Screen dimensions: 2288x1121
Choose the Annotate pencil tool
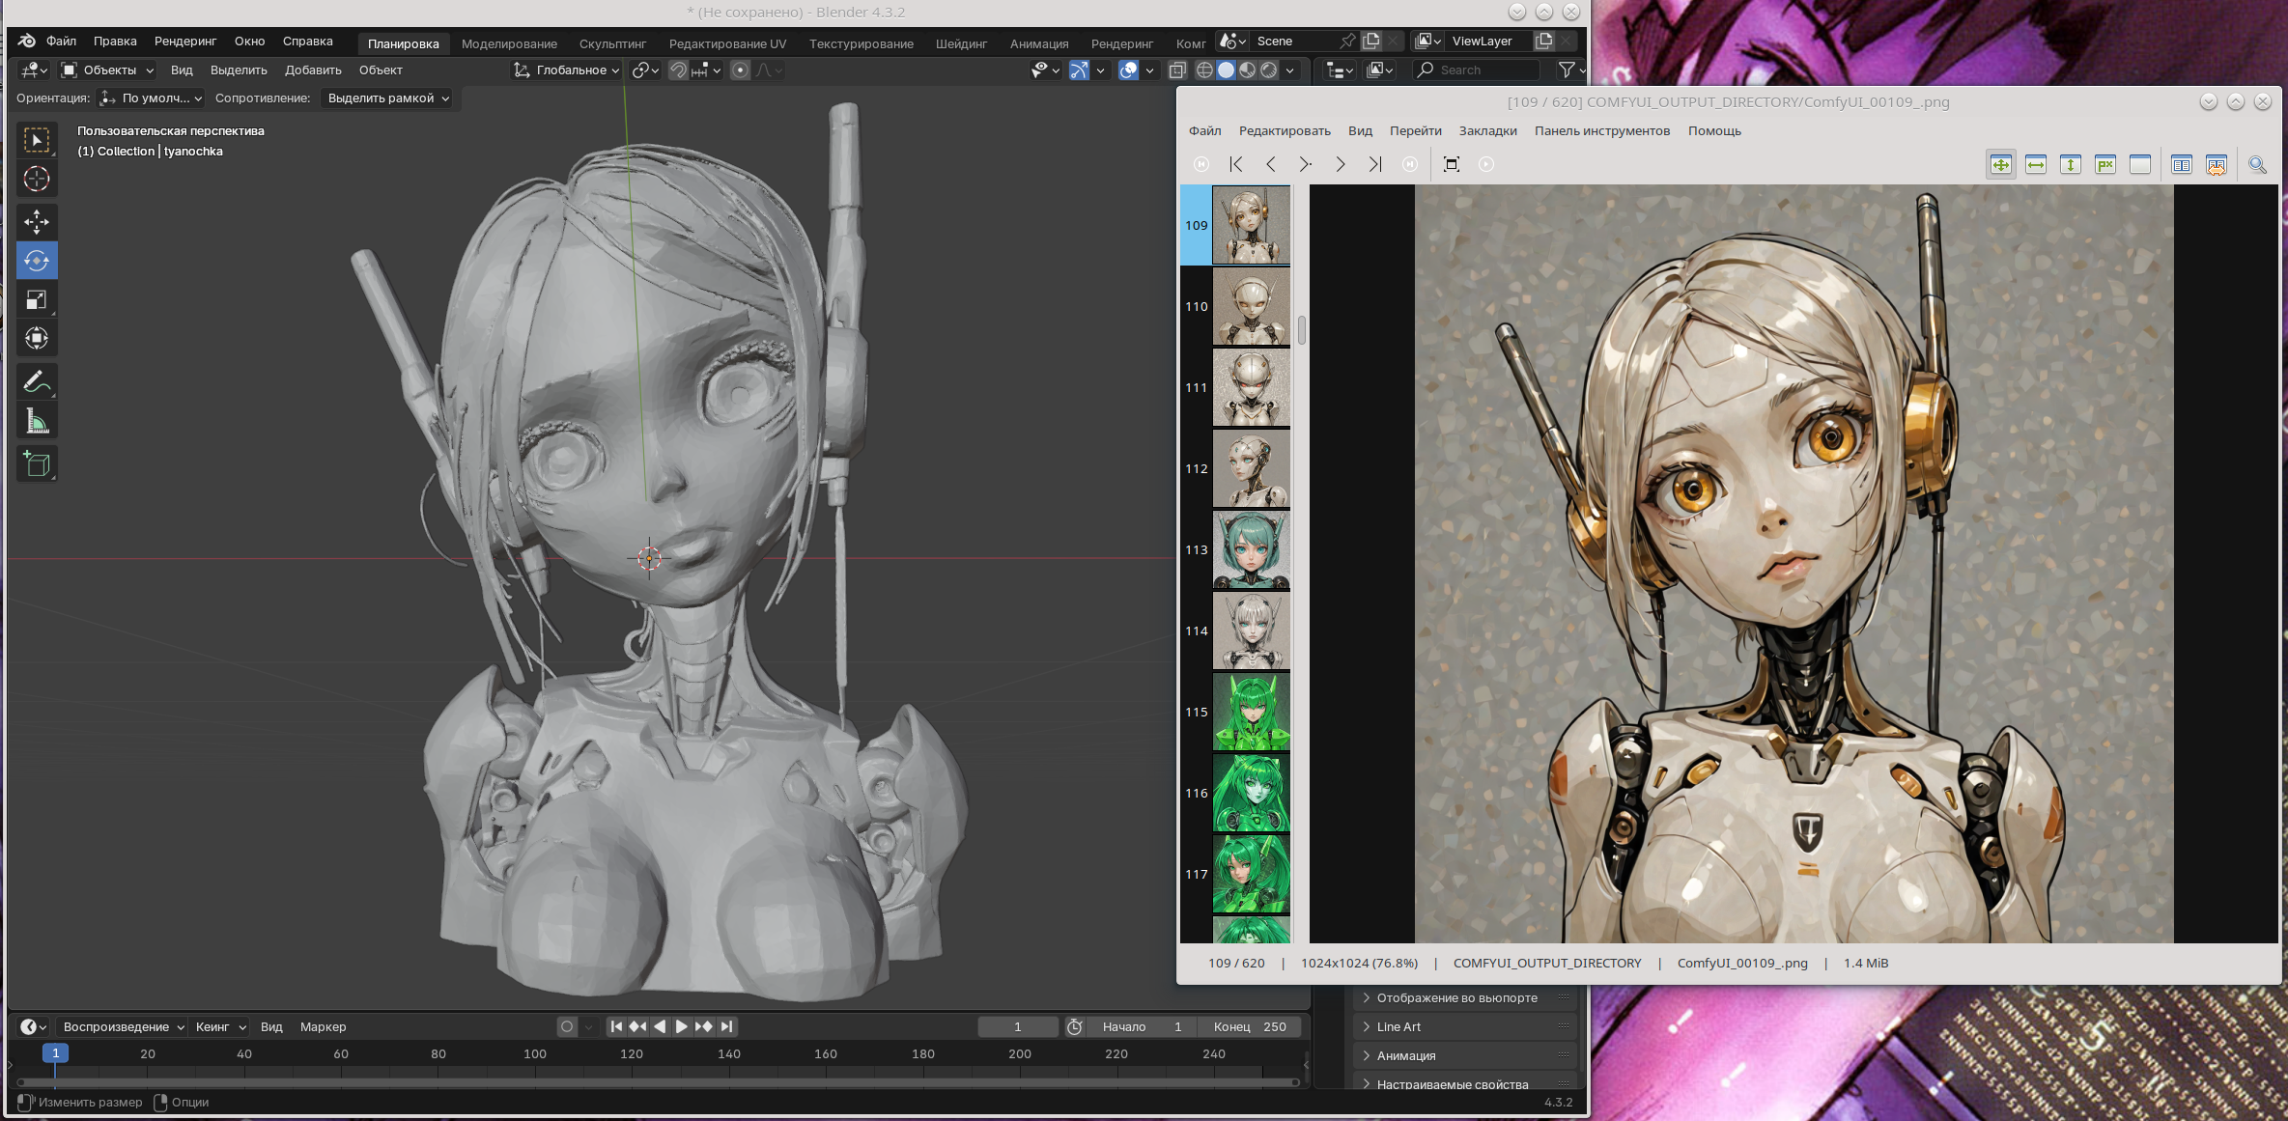click(x=37, y=382)
